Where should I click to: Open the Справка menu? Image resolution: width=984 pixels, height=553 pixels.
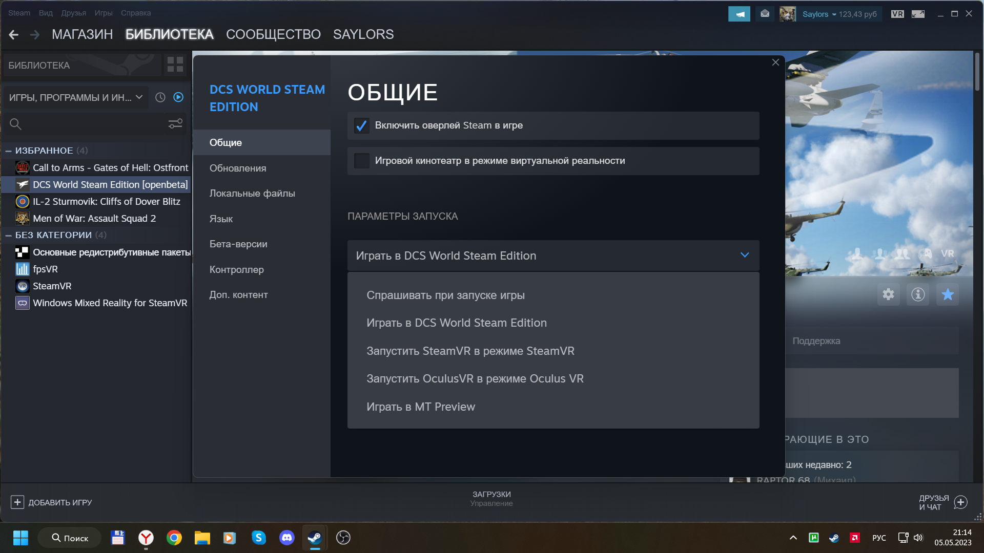[136, 13]
